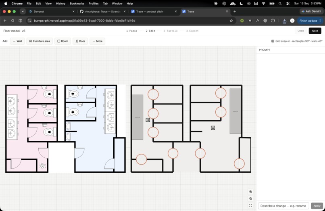Open the Bookmarks menu

click(x=77, y=4)
